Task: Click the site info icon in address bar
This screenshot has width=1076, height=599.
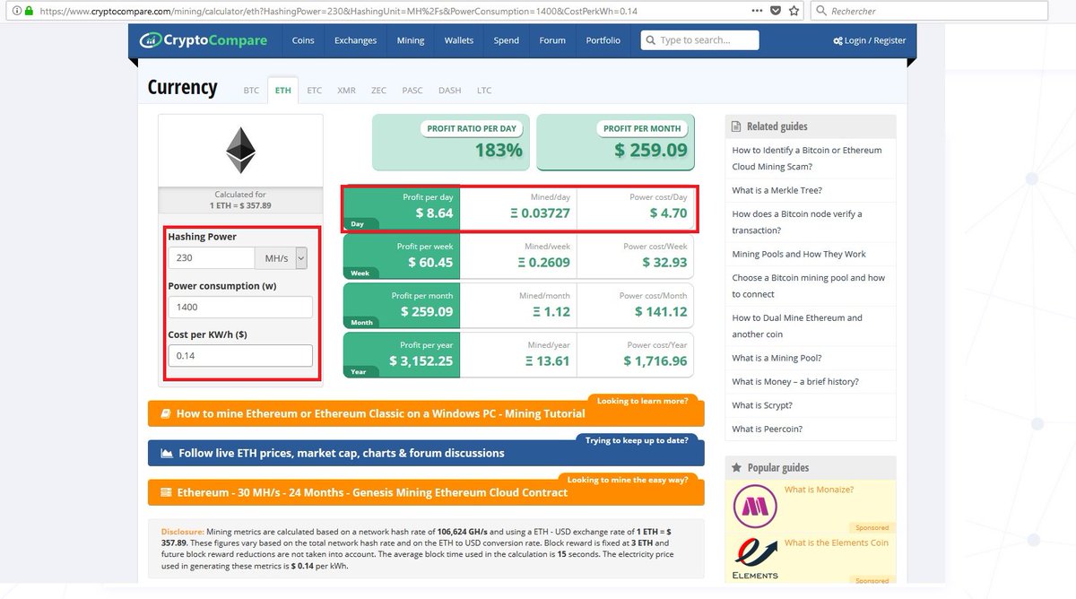Action: click(17, 11)
